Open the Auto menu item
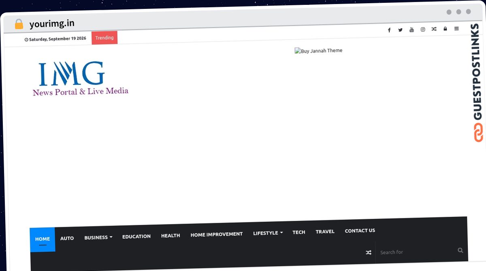 (67, 238)
